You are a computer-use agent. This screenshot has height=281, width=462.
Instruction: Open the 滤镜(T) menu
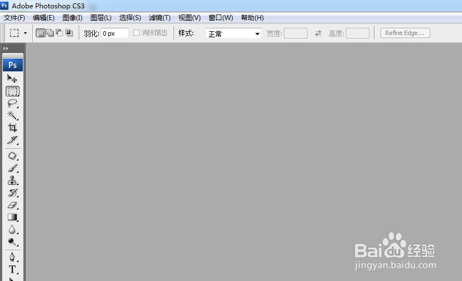(x=160, y=18)
